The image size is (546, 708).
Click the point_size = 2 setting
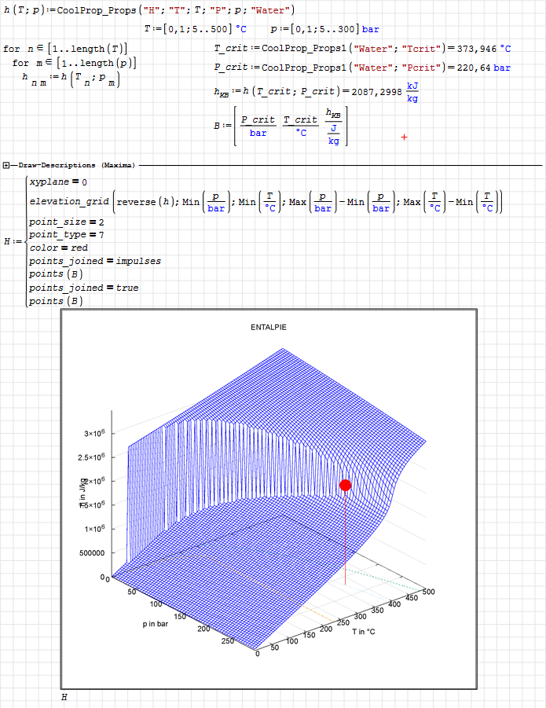click(x=66, y=222)
